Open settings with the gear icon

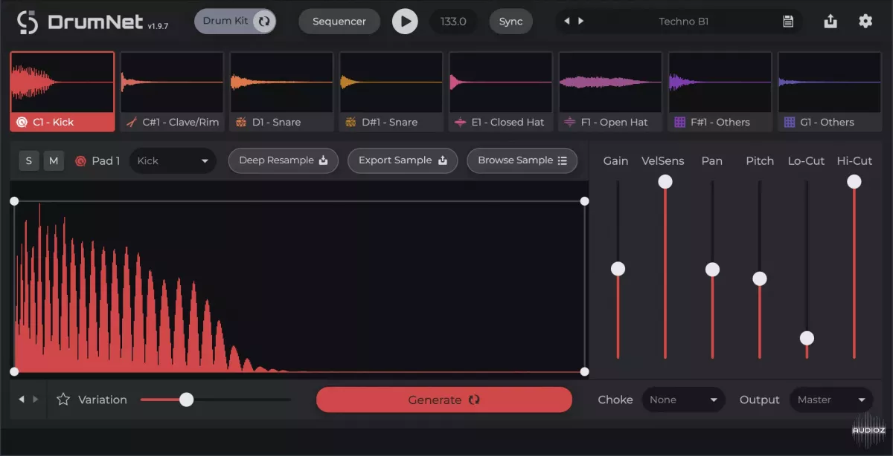click(x=865, y=21)
